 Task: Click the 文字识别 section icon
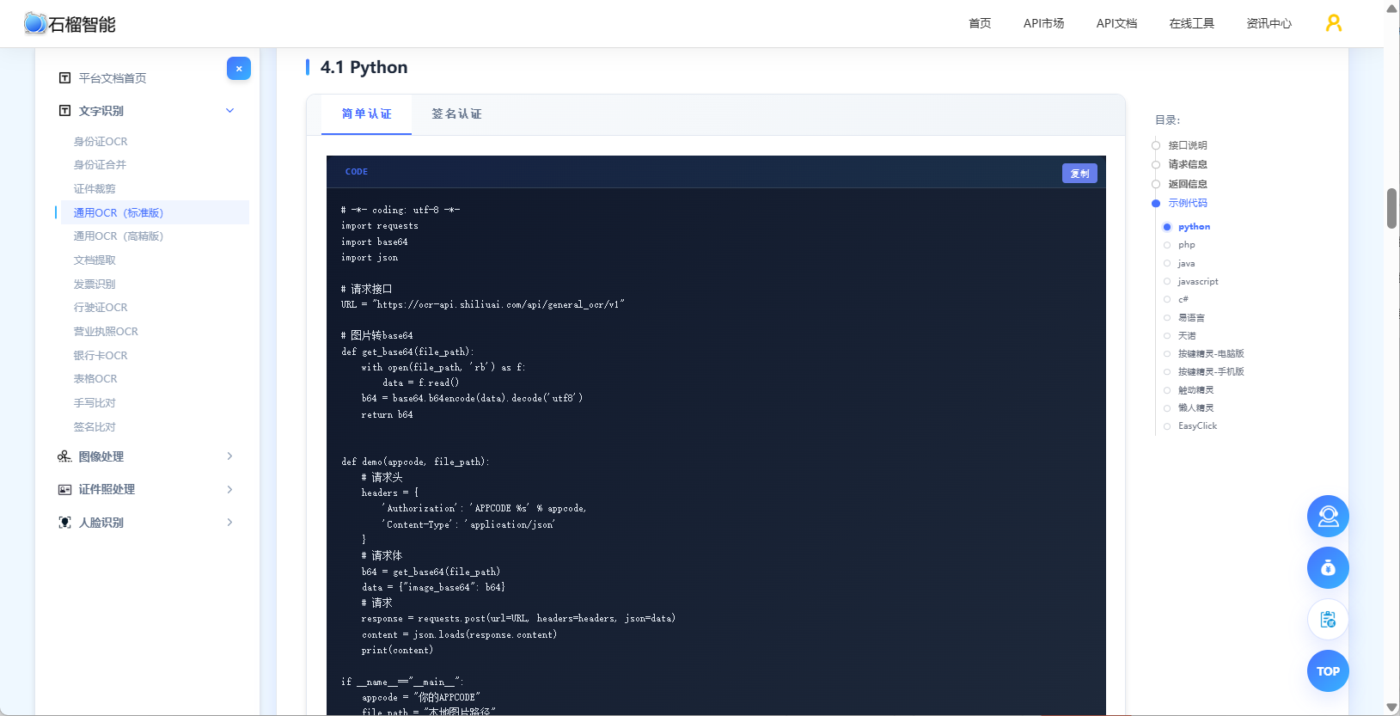click(64, 111)
